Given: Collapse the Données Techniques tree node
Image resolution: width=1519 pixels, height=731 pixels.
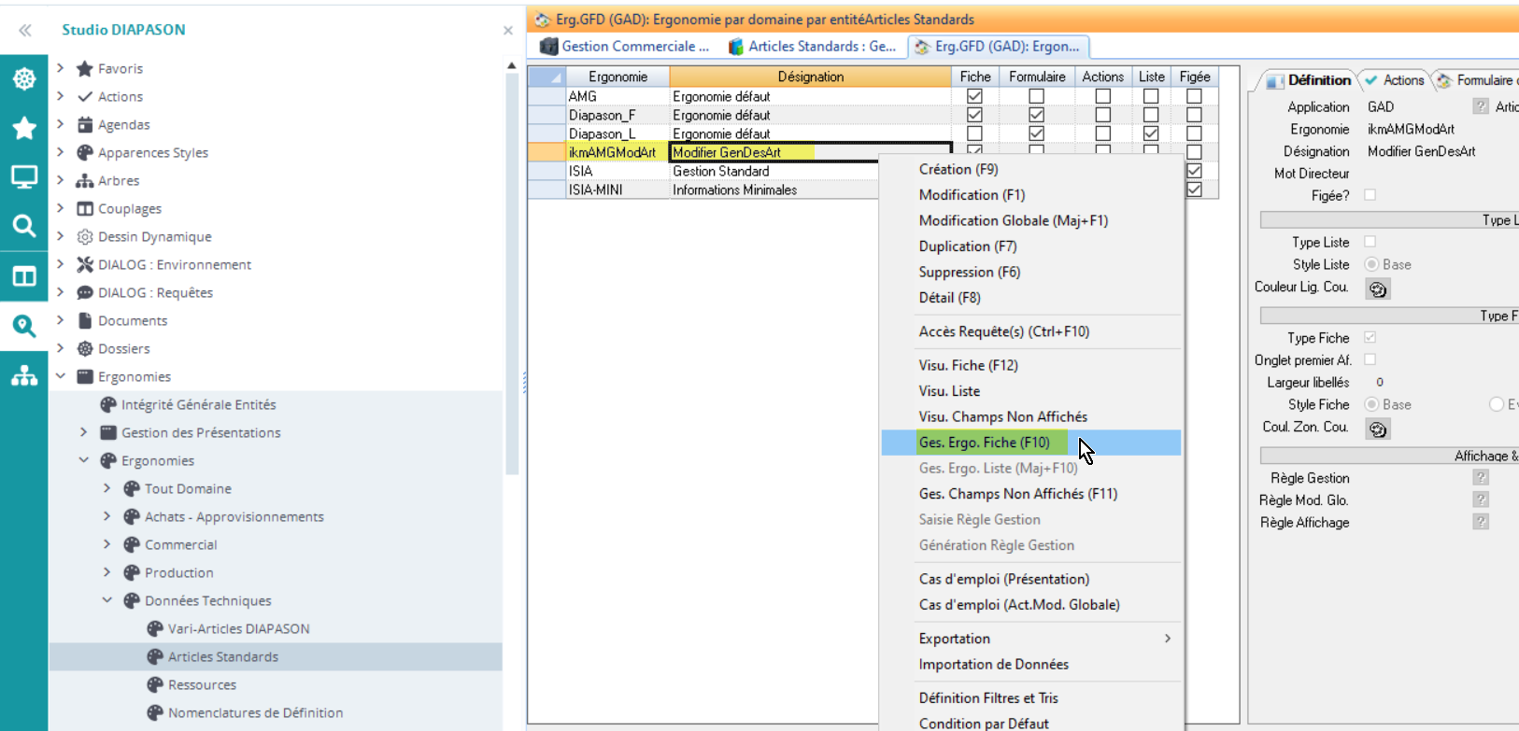Looking at the screenshot, I should (x=106, y=600).
